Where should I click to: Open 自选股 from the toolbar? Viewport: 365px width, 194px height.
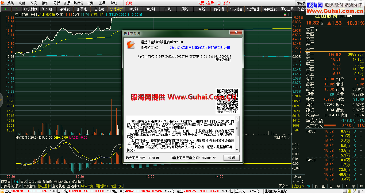(99, 9)
